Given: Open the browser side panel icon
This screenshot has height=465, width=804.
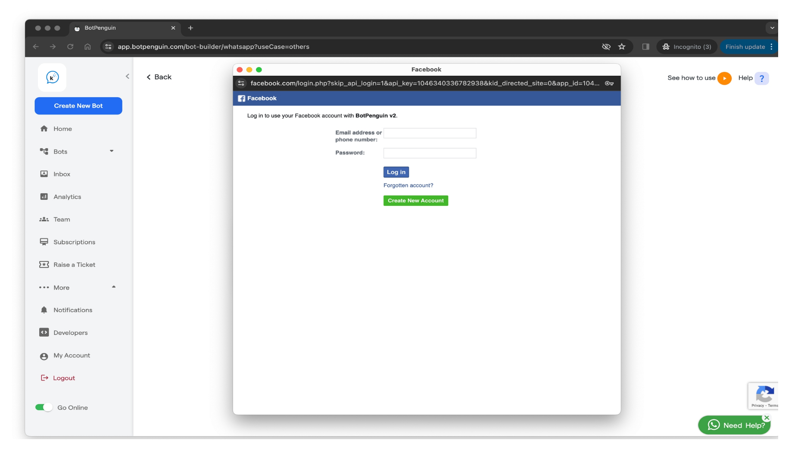Looking at the screenshot, I should tap(645, 46).
